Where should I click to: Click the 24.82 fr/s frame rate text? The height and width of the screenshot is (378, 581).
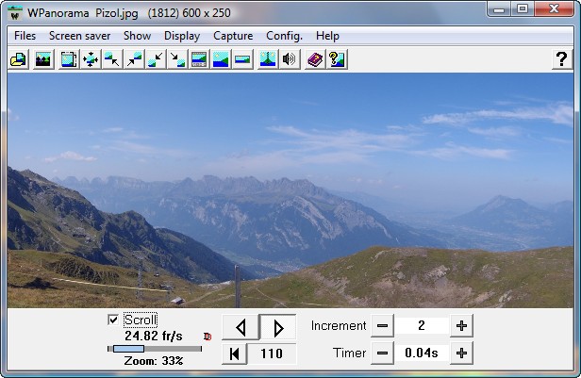click(154, 337)
